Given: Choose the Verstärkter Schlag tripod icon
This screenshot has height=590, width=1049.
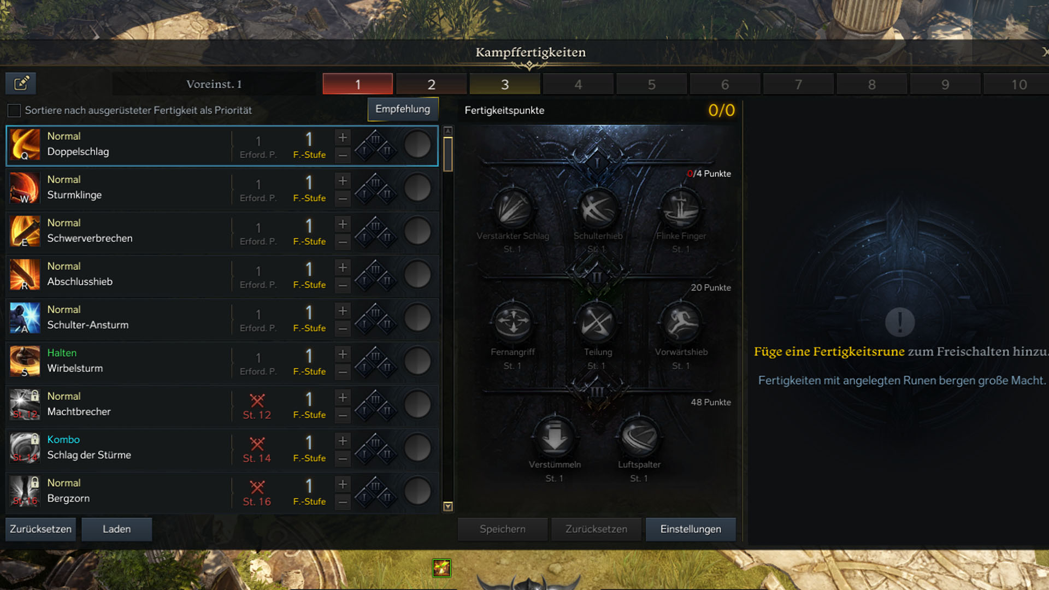Looking at the screenshot, I should 512,209.
